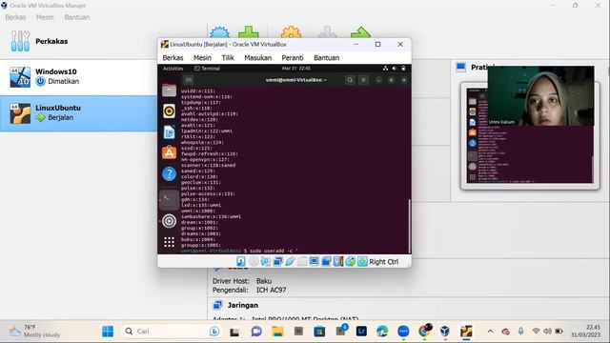This screenshot has width=610, height=343.
Task: Click the green Add icon in Manager toolbar
Action: pyautogui.click(x=249, y=32)
